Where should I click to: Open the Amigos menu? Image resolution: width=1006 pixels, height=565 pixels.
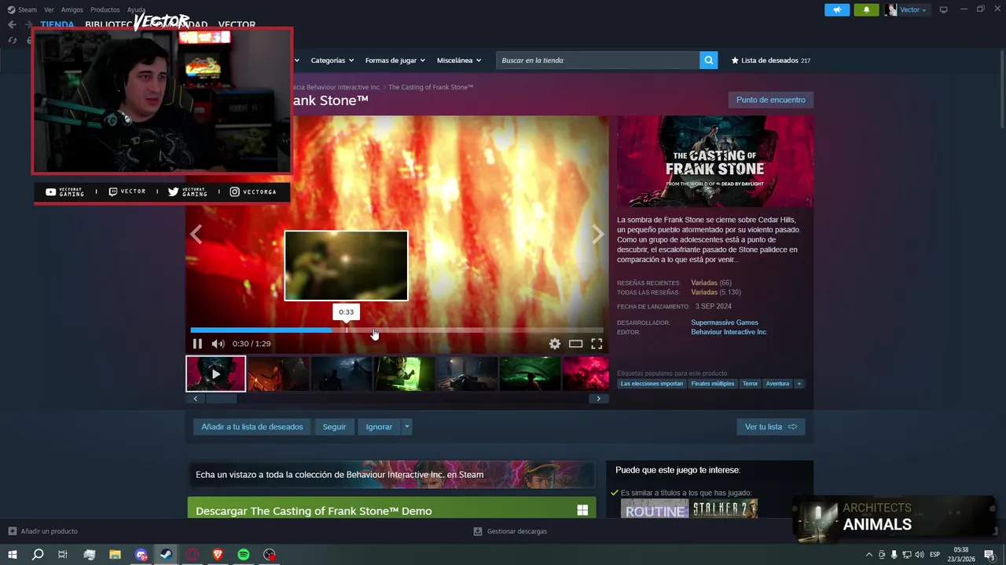[72, 9]
